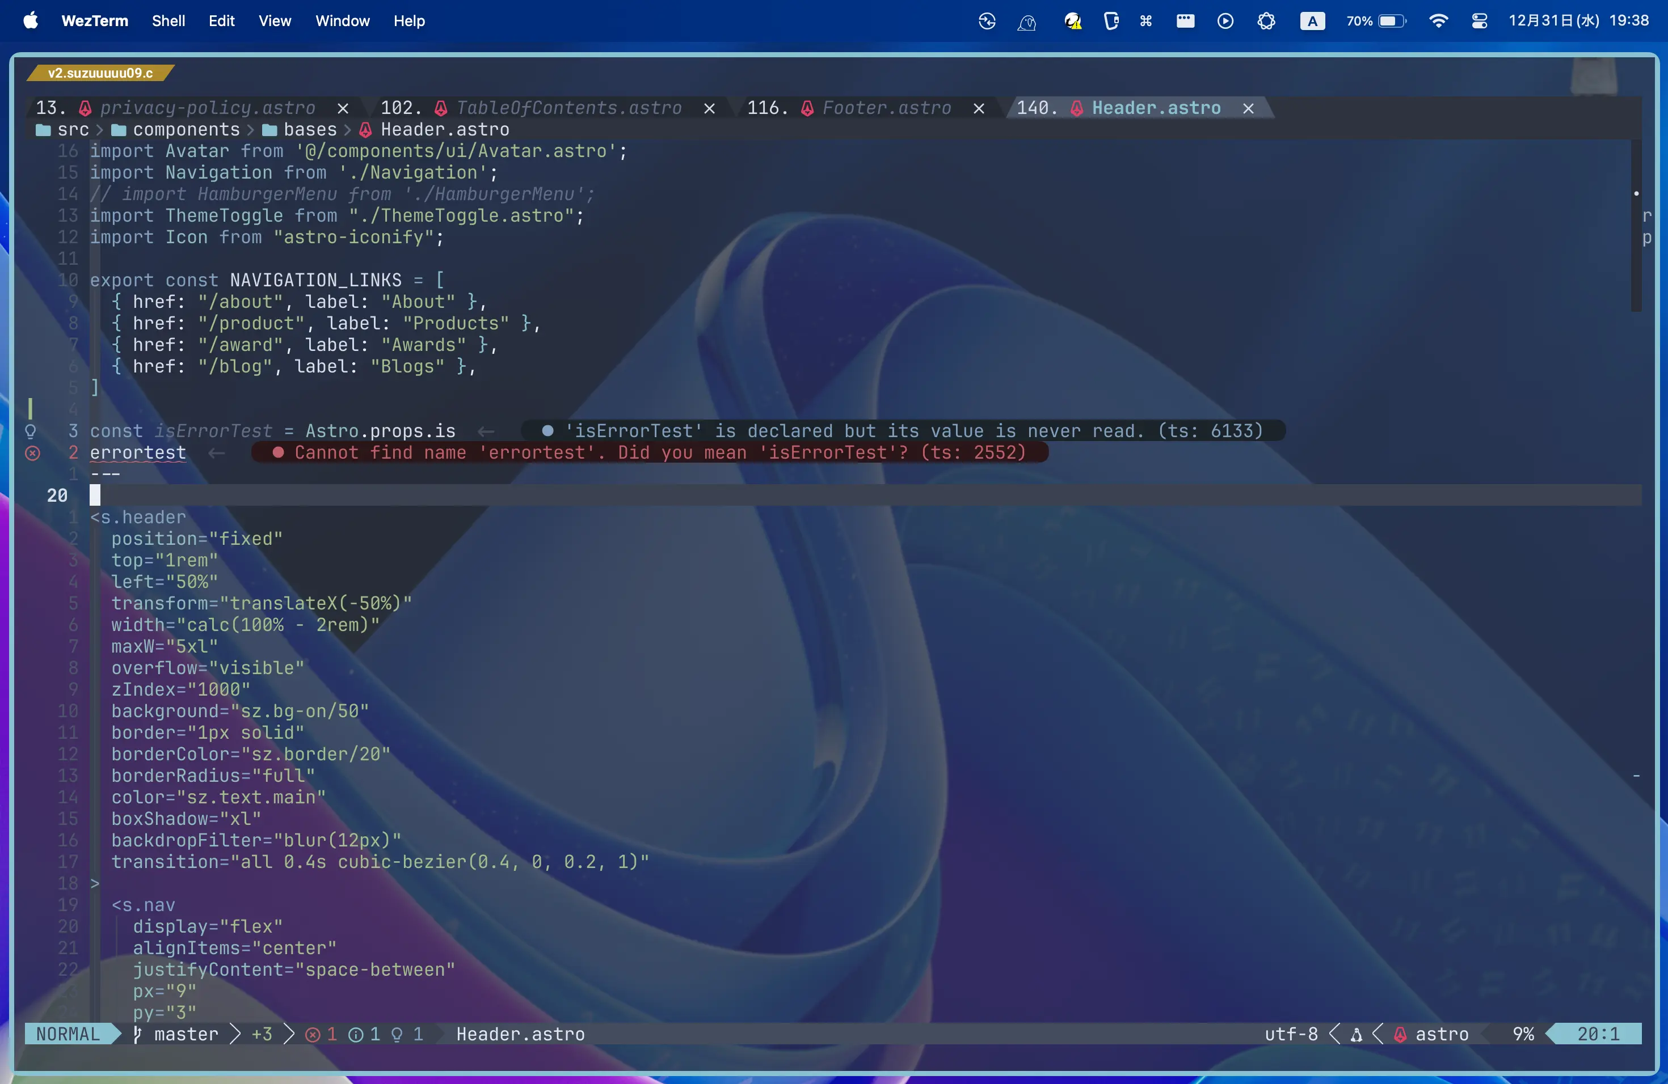Close the TableOfContents.astro tab

709,108
